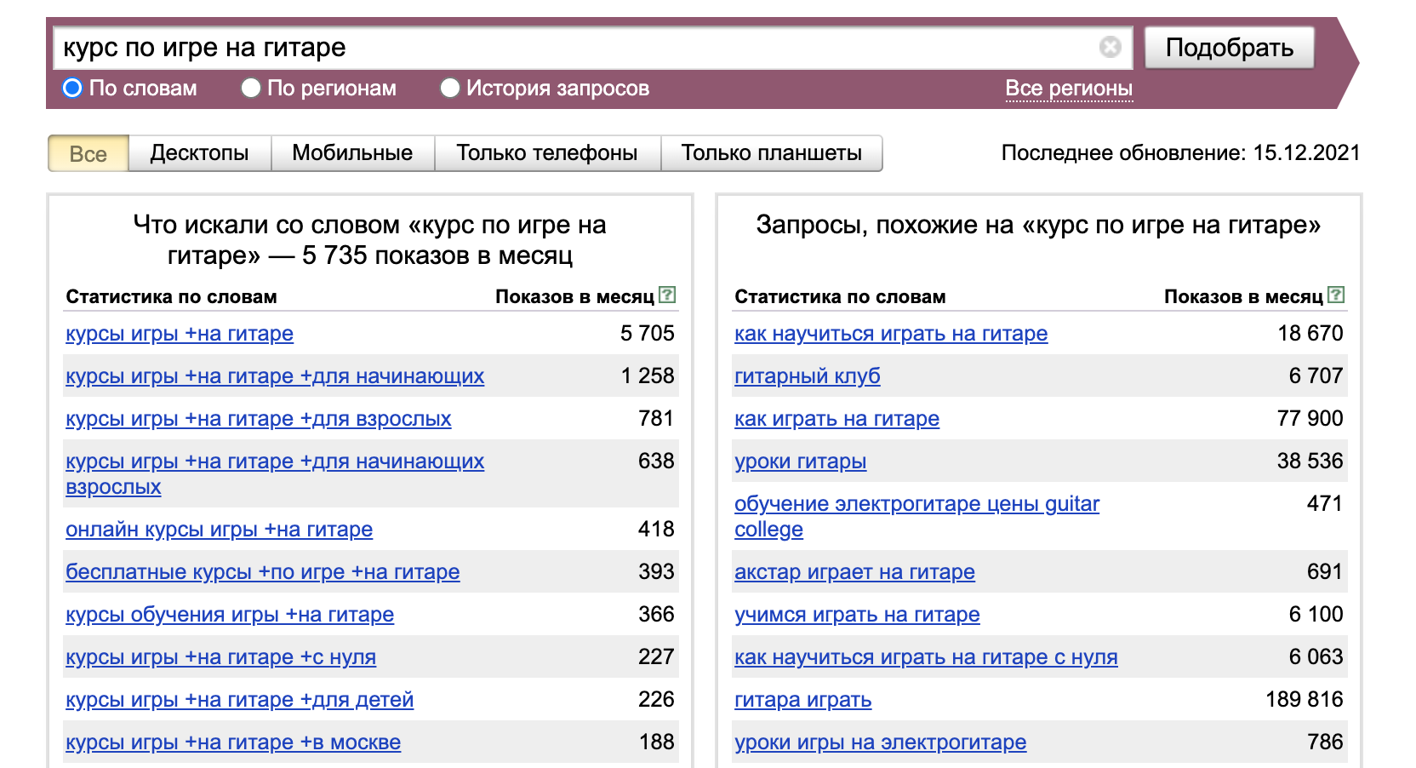Click the value 1 258 in left table
Image resolution: width=1416 pixels, height=768 pixels.
[648, 375]
